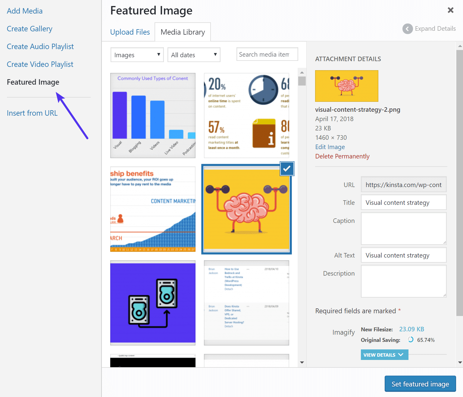Image resolution: width=463 pixels, height=397 pixels.
Task: Select the content marketing graph thumbnail
Action: coord(153,209)
